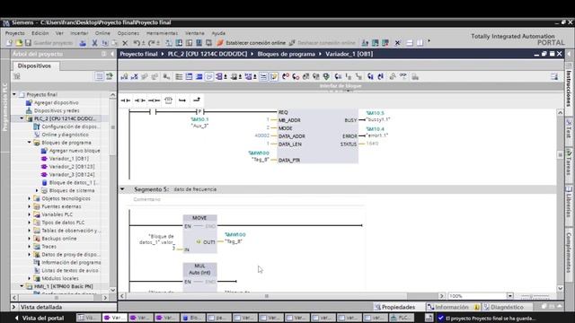The width and height of the screenshot is (575, 323).
Task: Click editor vertical scrollbar down arrow
Action: pyautogui.click(x=560, y=288)
